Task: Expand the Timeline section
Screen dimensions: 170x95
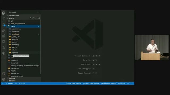Action: 24,81
